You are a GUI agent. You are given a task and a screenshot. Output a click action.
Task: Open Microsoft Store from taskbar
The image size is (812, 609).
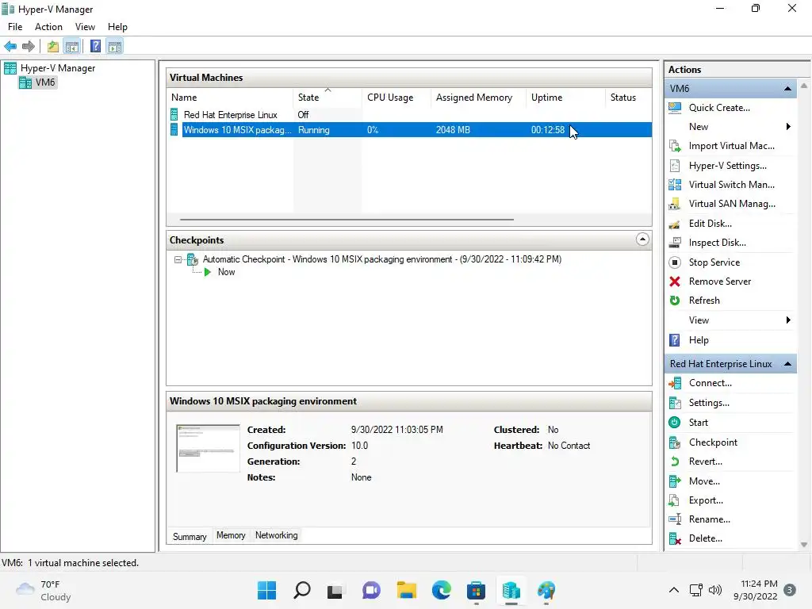coord(476,590)
